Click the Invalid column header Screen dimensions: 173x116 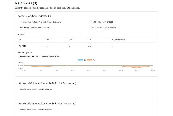click(49, 40)
